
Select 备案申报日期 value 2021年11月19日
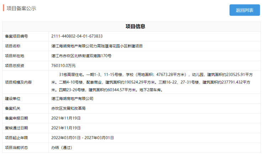(x=66, y=118)
